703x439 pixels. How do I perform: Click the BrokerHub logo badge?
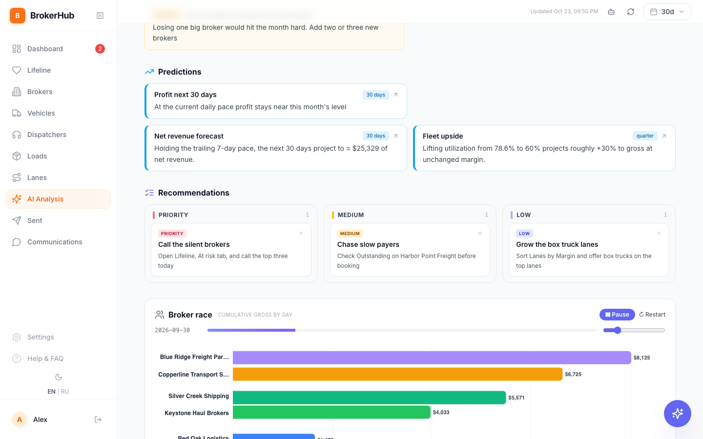click(x=18, y=16)
